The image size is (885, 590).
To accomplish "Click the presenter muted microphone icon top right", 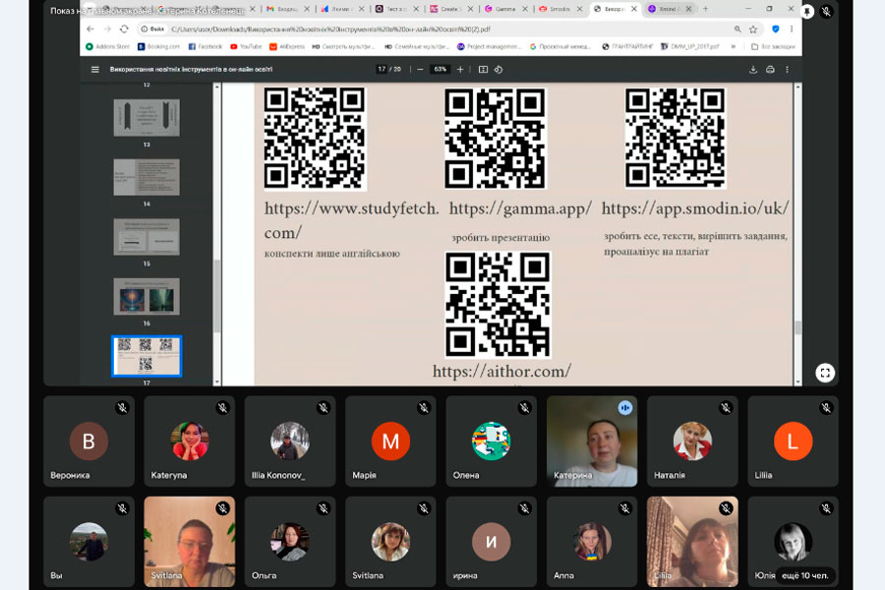I will 826,11.
